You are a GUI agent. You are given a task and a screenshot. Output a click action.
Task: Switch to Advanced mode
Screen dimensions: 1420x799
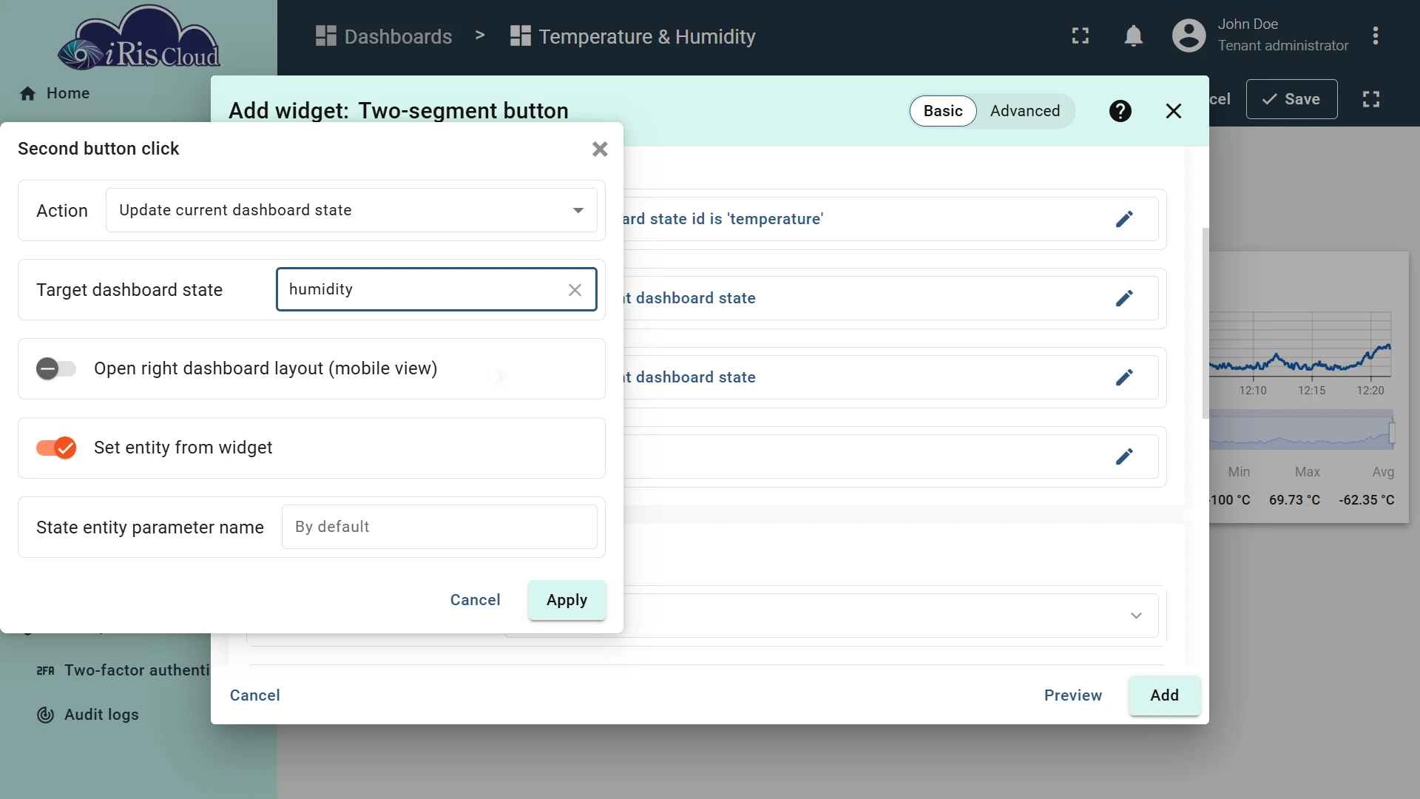[x=1025, y=111]
